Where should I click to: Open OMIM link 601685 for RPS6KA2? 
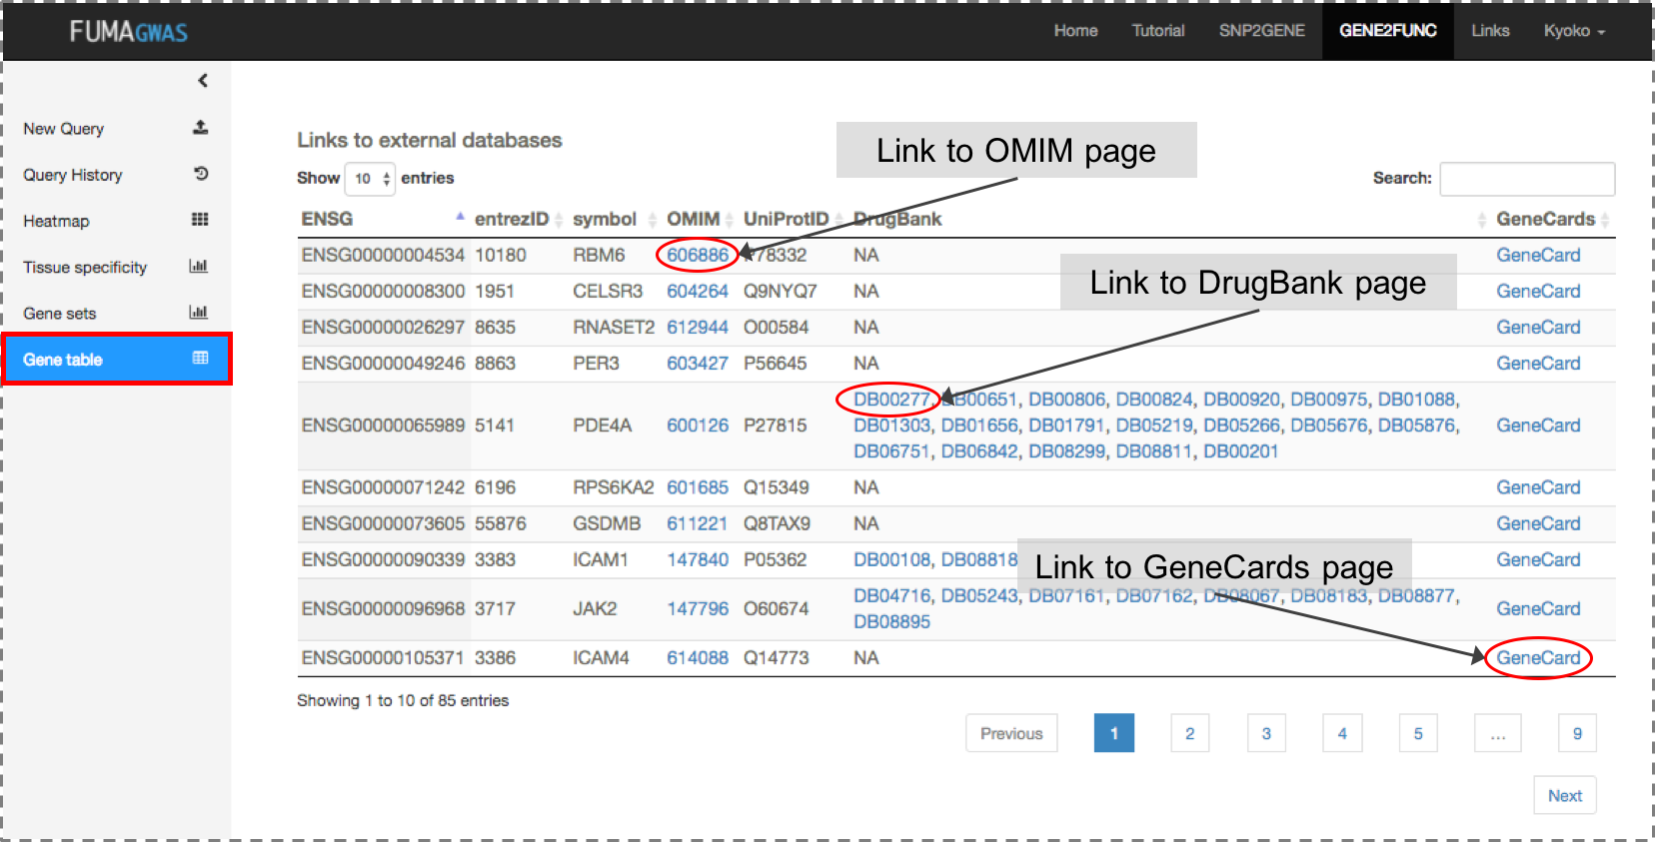click(x=698, y=487)
